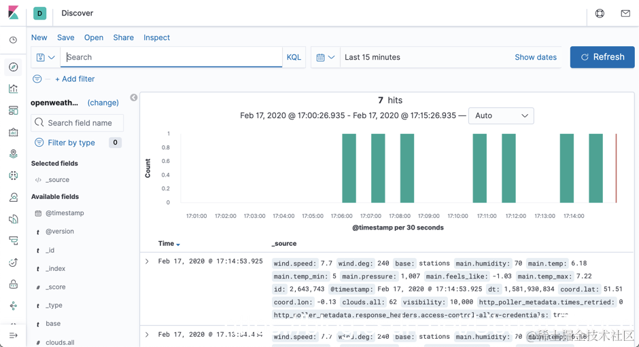This screenshot has height=347, width=639.
Task: Open Visualize chart icon in sidebar
Action: (x=14, y=88)
